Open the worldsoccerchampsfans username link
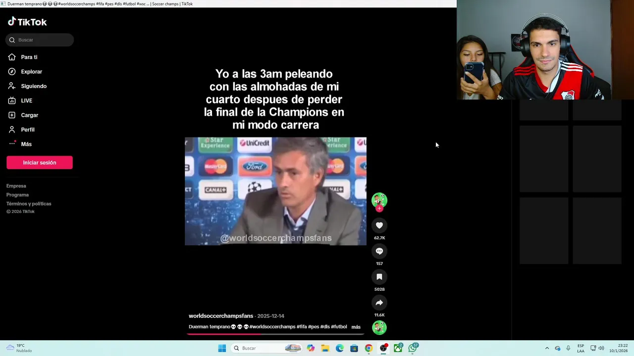 tap(221, 316)
